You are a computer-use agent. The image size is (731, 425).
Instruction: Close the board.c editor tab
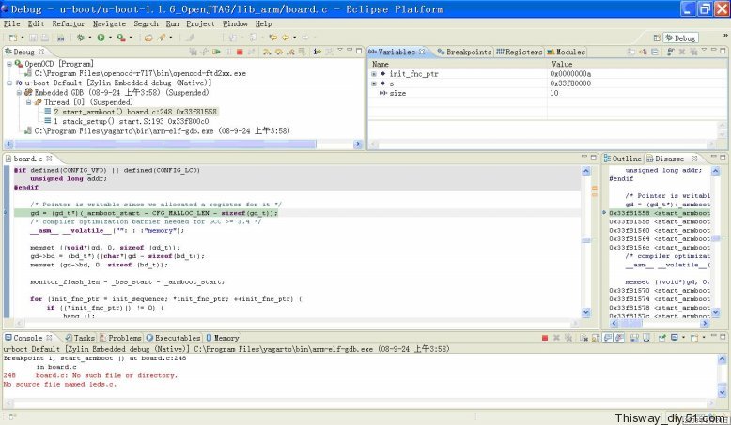(49, 159)
